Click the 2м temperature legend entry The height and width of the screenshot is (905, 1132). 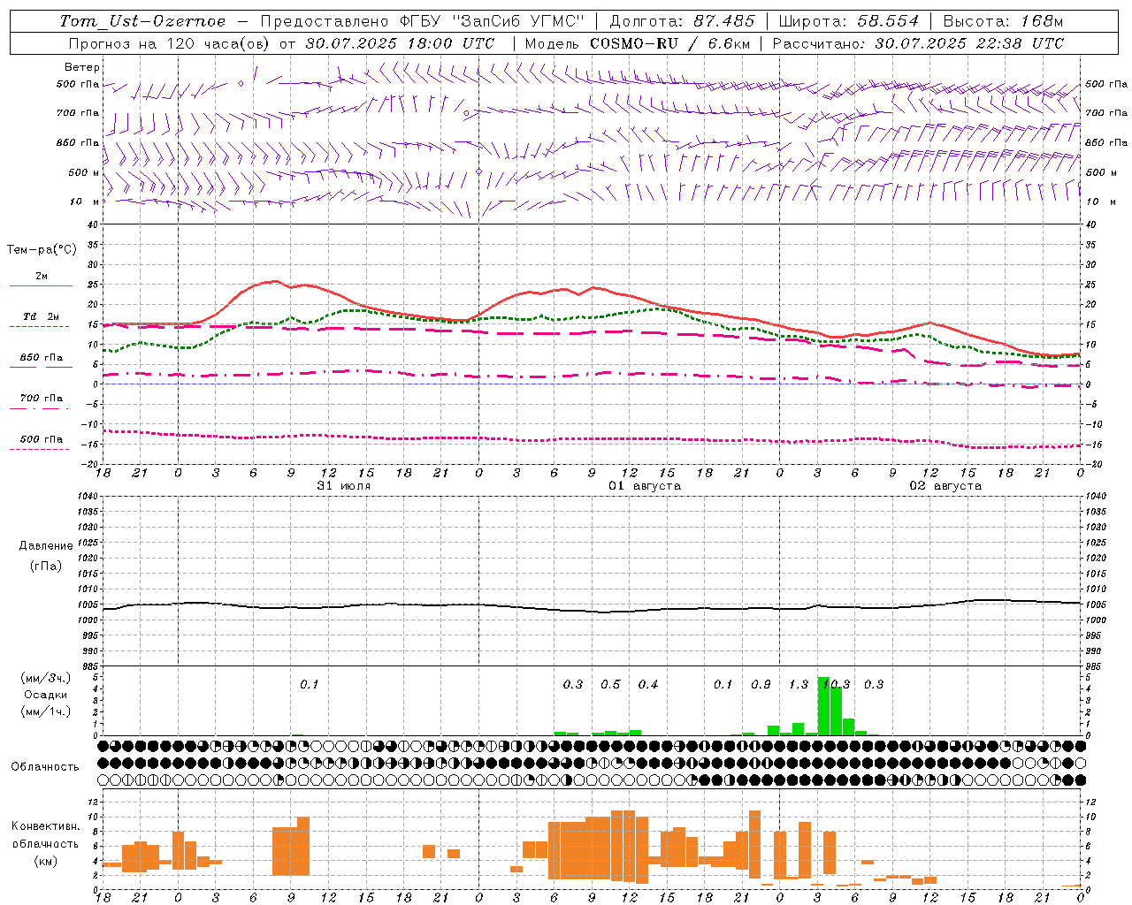tap(42, 276)
